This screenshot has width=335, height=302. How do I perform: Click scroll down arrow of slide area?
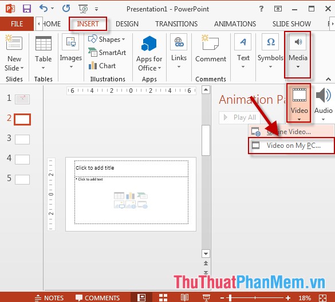pyautogui.click(x=206, y=254)
